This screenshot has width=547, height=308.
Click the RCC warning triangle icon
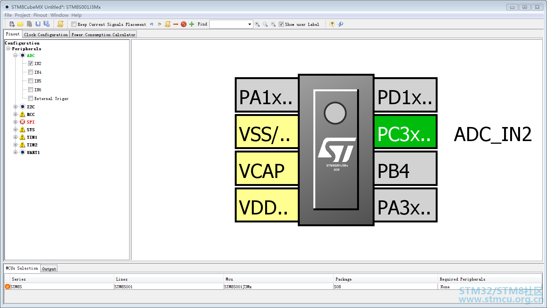pos(22,114)
